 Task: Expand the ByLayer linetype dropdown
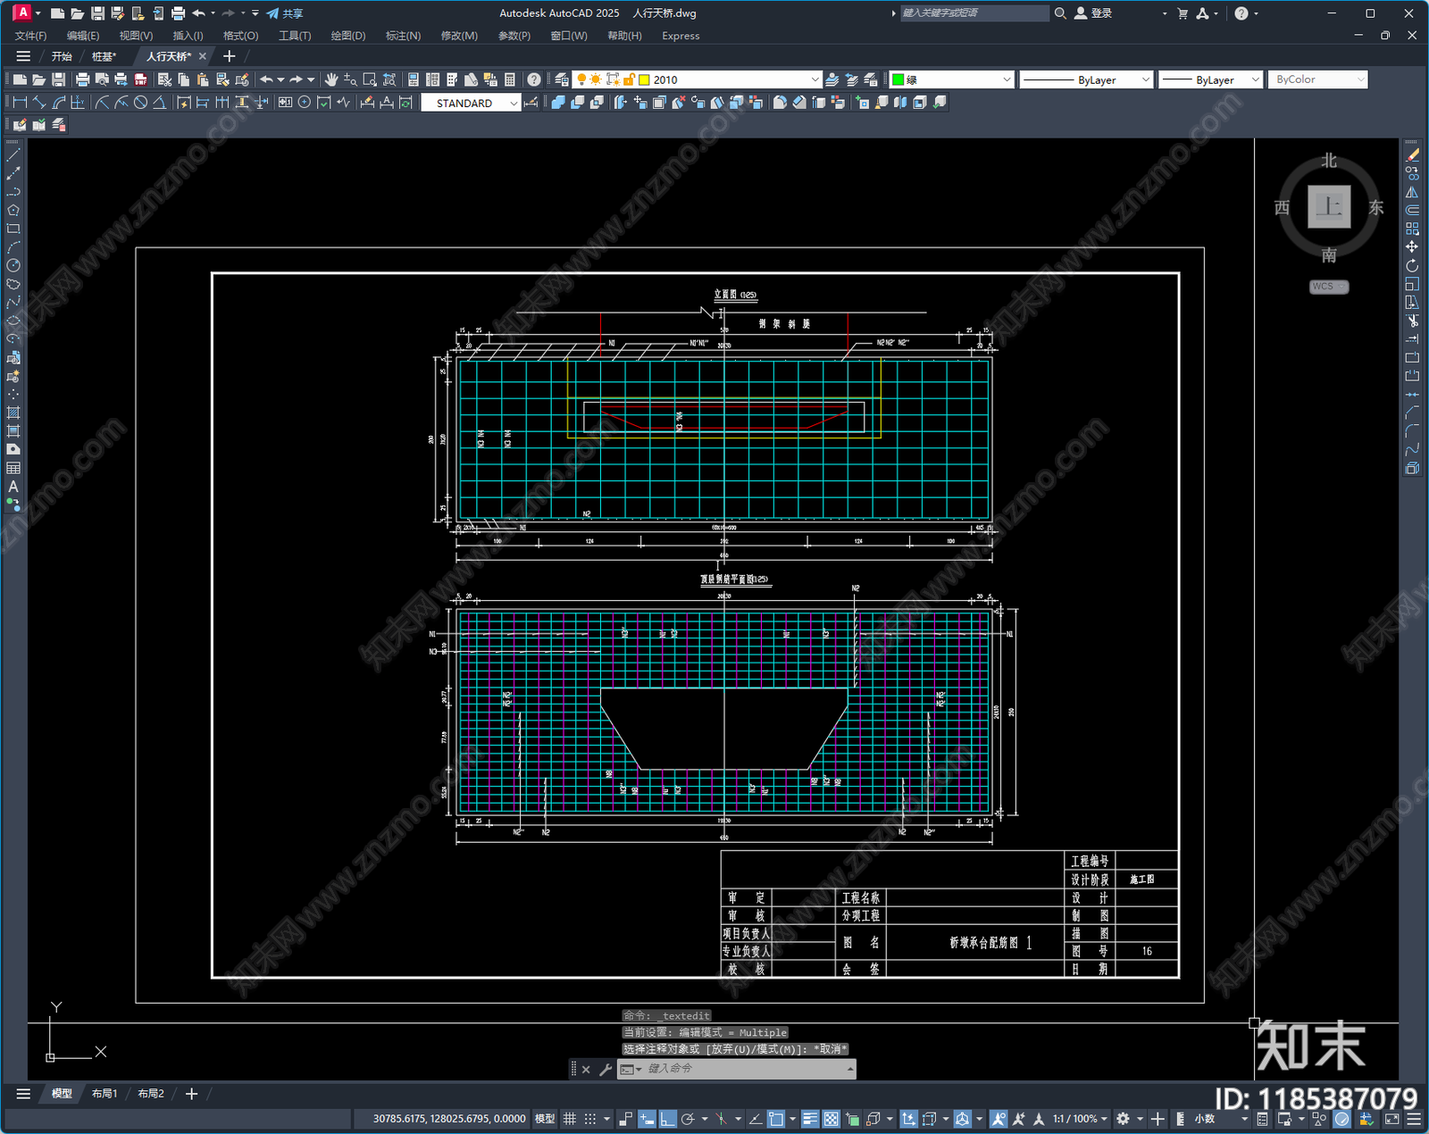point(1086,79)
